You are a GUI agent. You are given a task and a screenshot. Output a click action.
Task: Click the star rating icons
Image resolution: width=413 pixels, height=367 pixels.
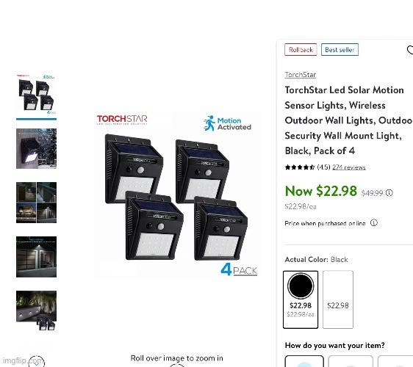300,167
